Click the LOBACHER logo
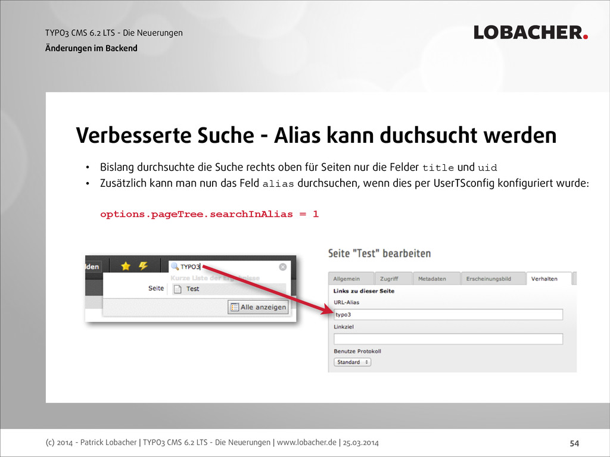Screen dimensions: 610x457 (530, 33)
